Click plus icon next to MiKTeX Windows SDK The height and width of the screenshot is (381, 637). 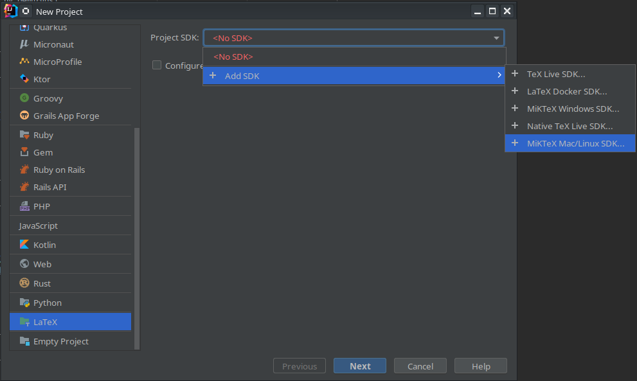(x=515, y=109)
